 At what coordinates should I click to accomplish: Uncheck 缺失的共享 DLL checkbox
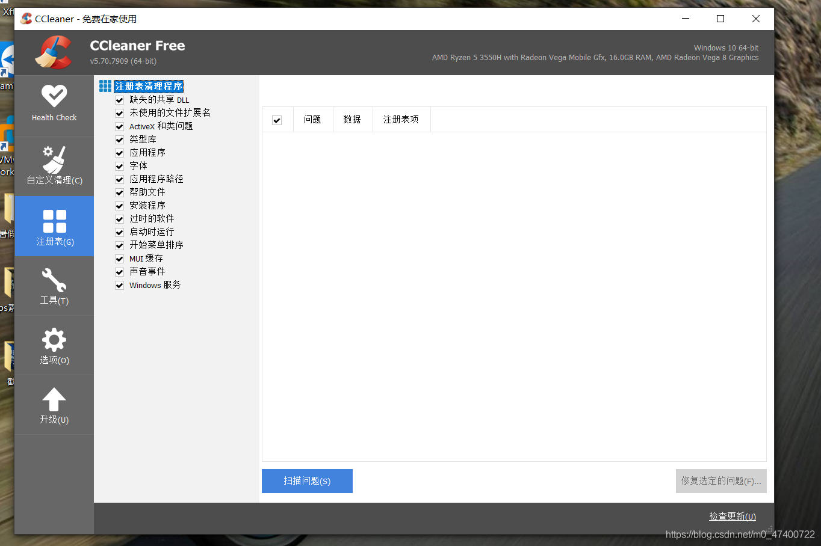pos(119,100)
